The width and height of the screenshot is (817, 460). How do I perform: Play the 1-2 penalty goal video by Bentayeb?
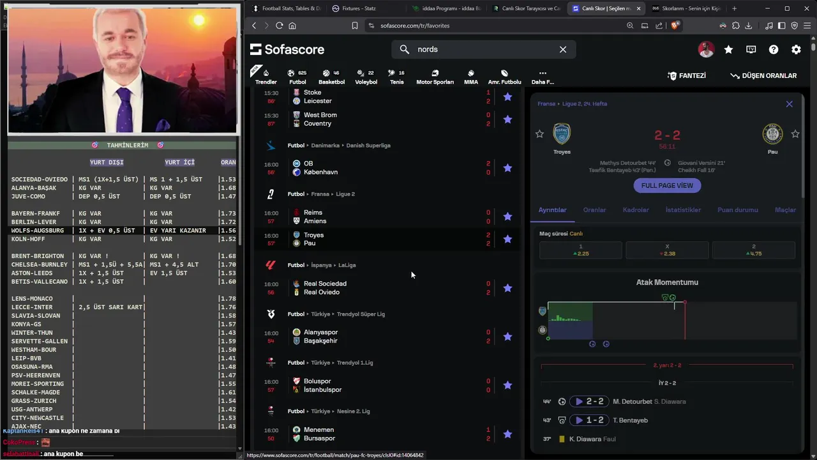coord(588,420)
